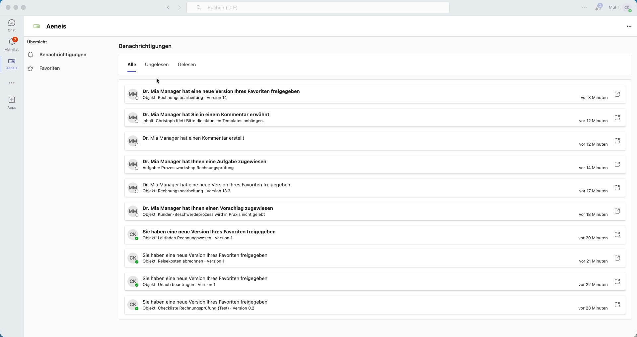Click text 'Objekt: Urlaub beantragen · Version 1'
The width and height of the screenshot is (637, 337).
click(x=179, y=285)
